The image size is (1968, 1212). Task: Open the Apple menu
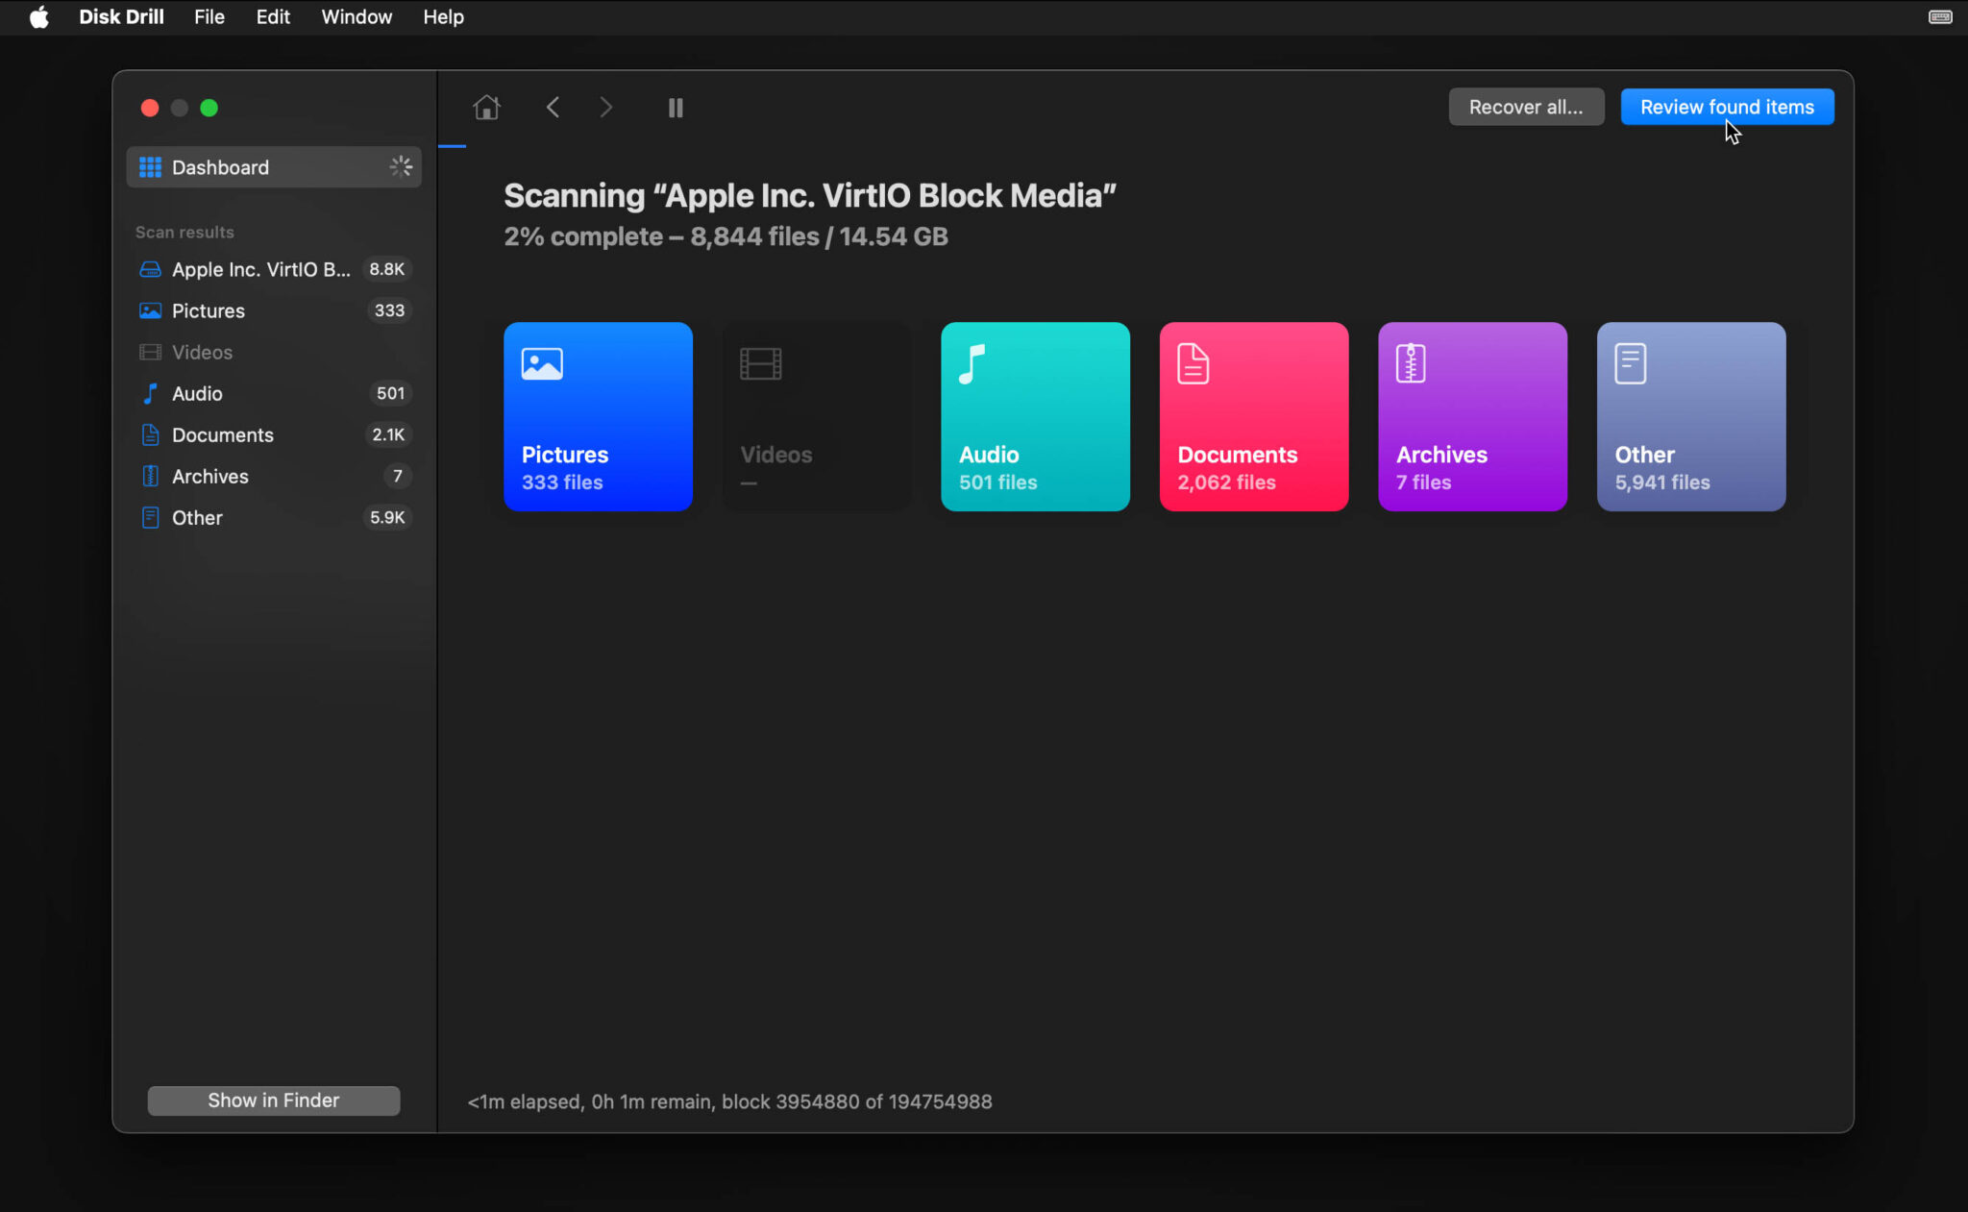tap(38, 16)
